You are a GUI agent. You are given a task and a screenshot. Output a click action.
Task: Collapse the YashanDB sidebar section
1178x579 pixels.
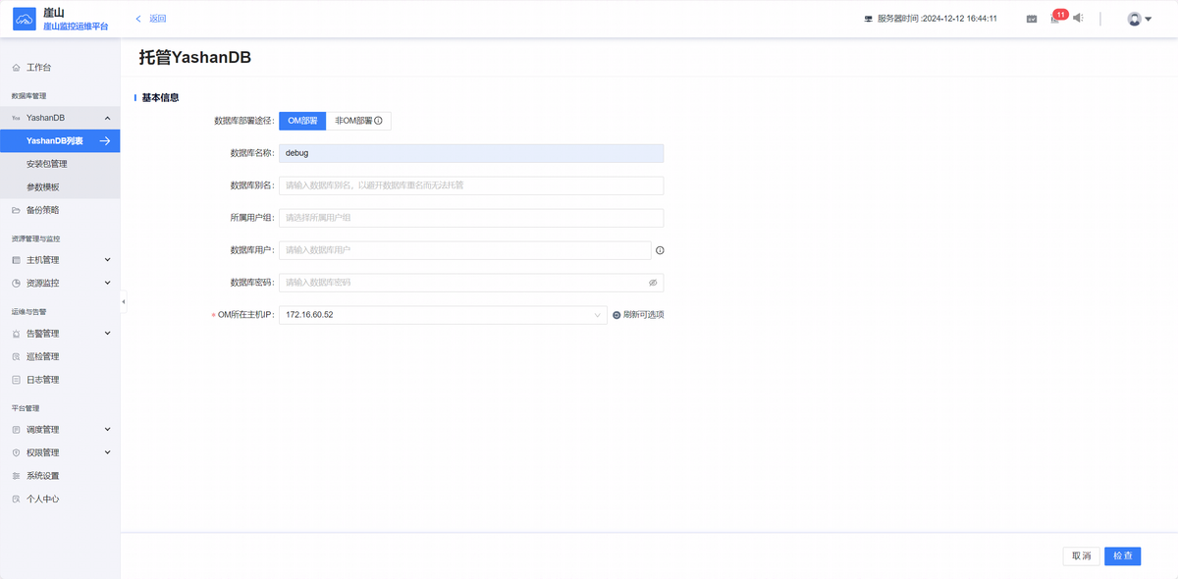(107, 118)
